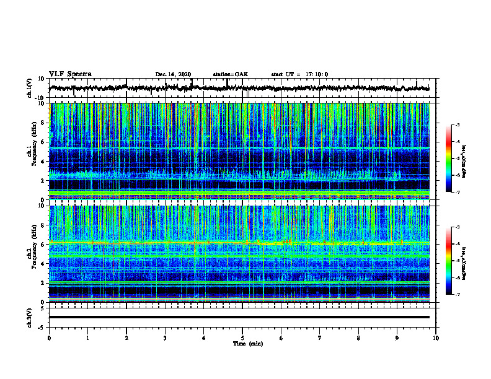Screen dimensions: 491x379
Task: Click the "1" minute tick label
Action: tap(87, 338)
